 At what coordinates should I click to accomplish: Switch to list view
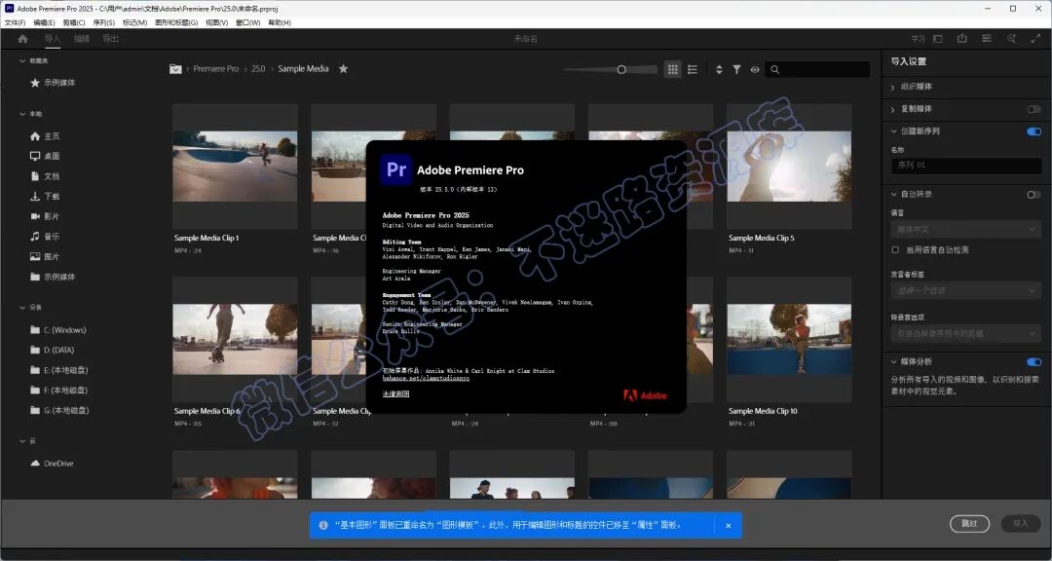point(693,69)
